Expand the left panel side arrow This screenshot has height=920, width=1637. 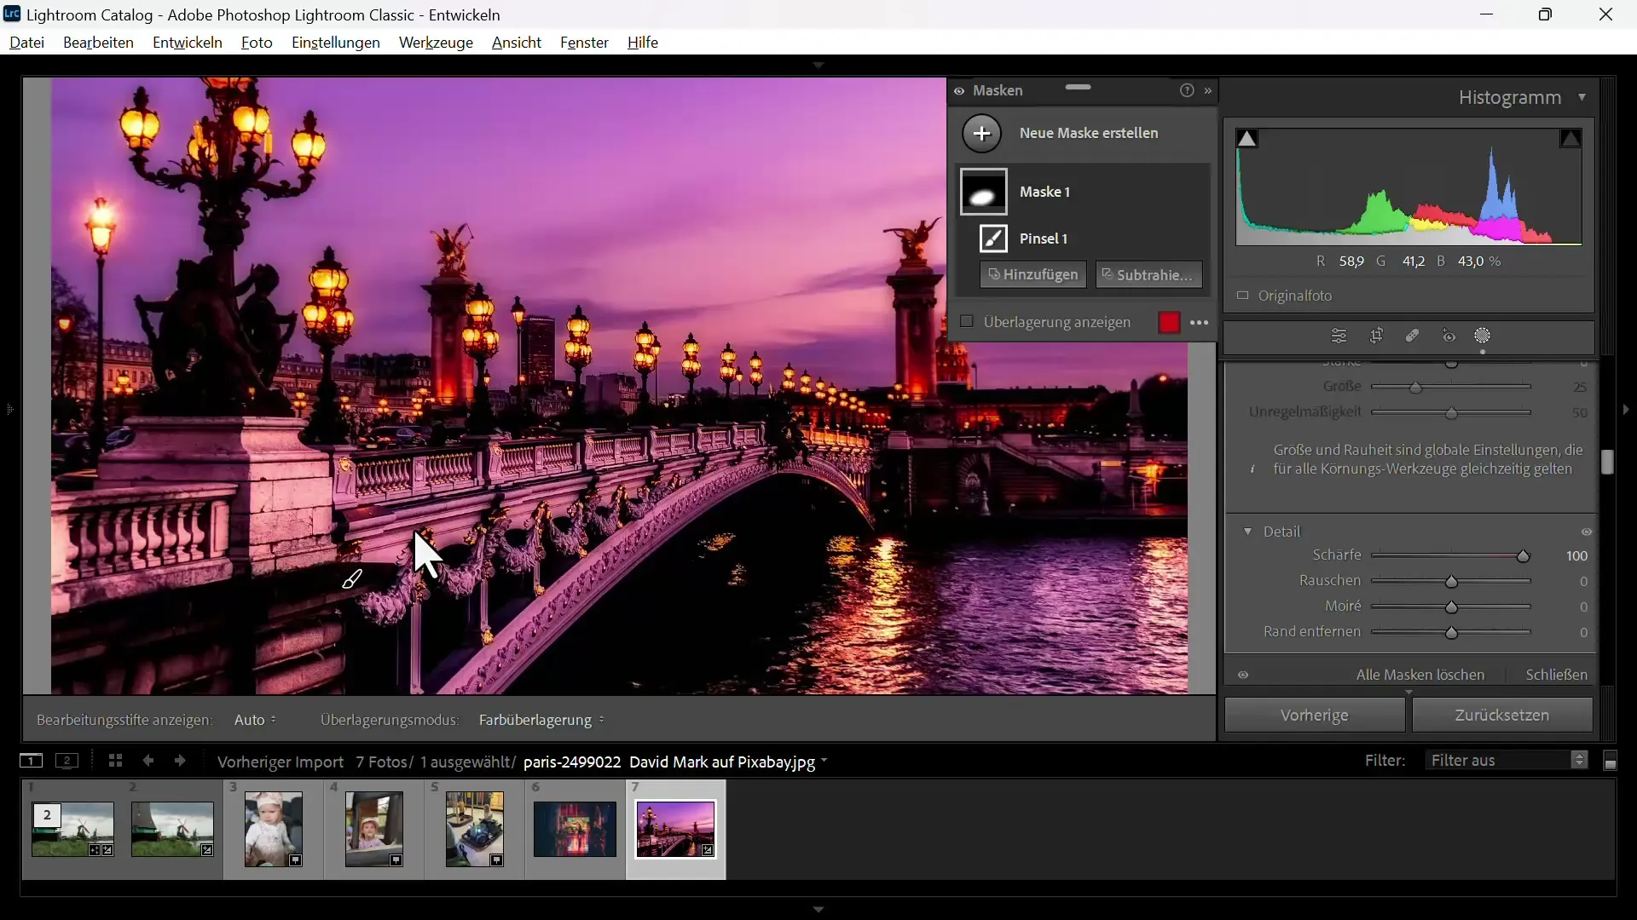pos(9,410)
